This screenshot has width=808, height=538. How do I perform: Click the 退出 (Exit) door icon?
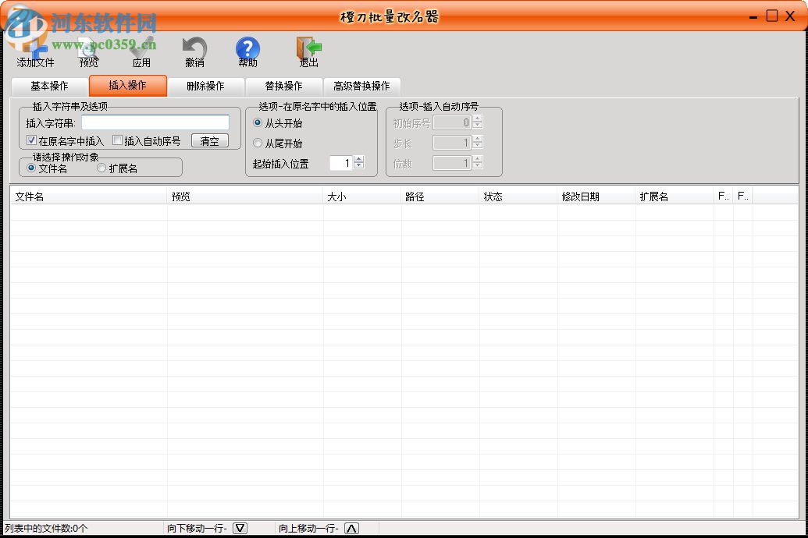click(307, 47)
